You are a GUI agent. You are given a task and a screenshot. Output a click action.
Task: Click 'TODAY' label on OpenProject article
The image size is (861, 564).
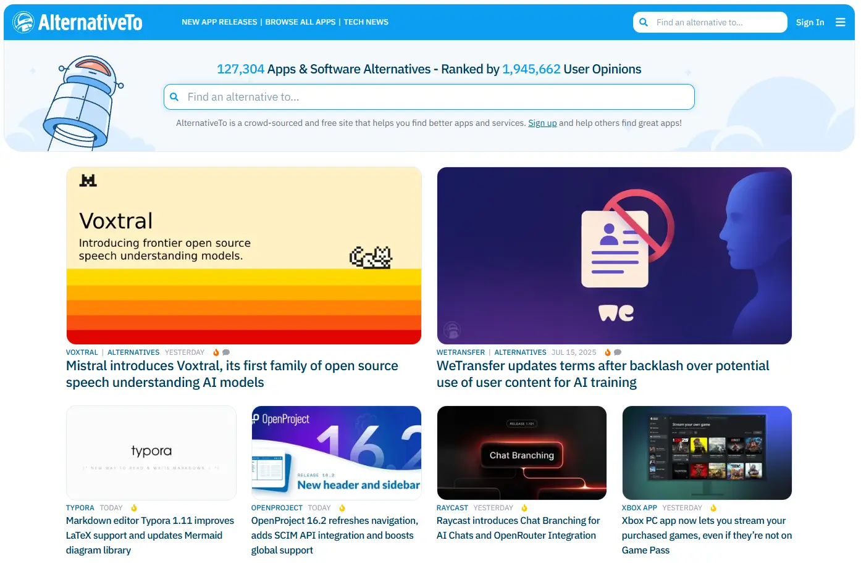319,508
